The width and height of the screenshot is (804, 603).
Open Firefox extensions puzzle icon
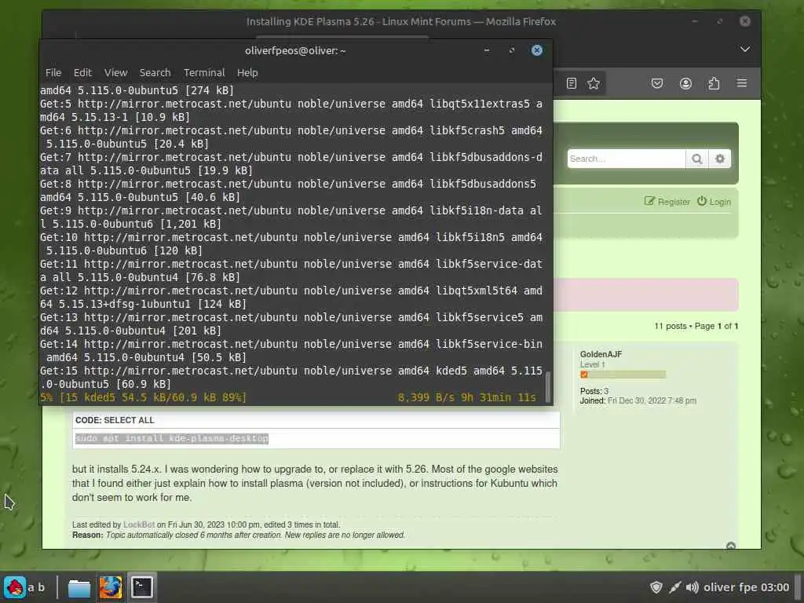(714, 83)
